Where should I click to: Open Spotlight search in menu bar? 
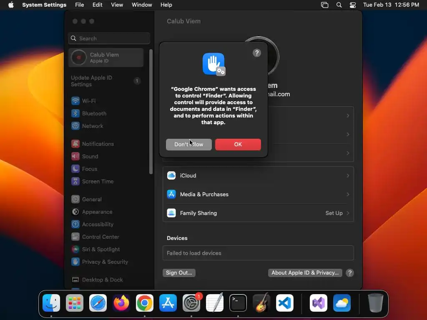coord(339,5)
